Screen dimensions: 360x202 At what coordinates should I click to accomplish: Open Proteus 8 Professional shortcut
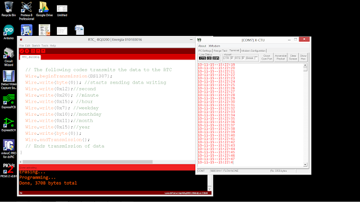26,11
